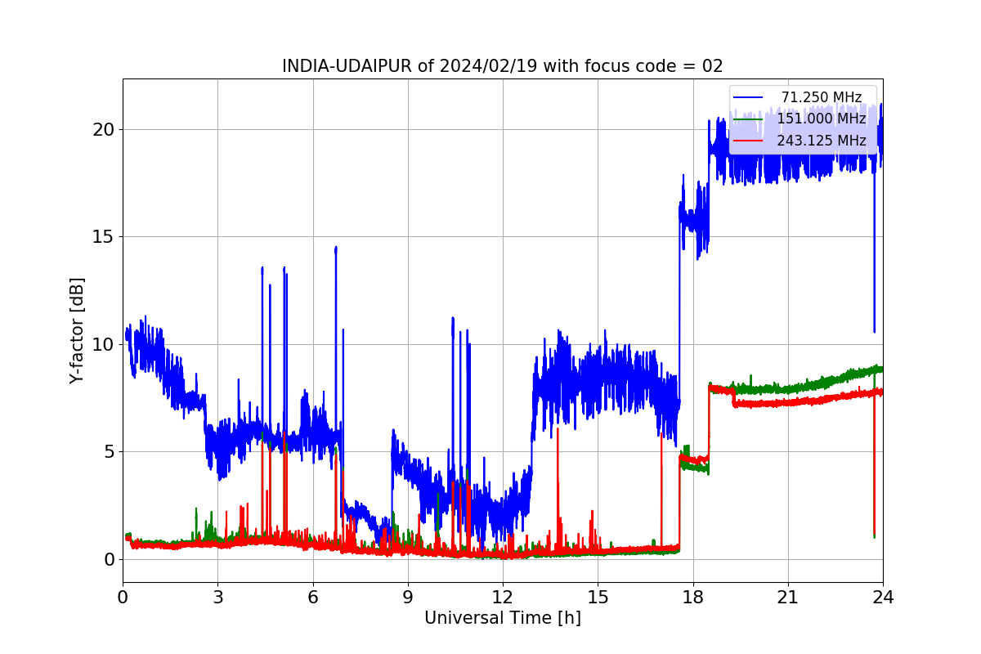This screenshot has width=981, height=654.
Task: Click the Universal Time [h] axis label
Action: (503, 618)
